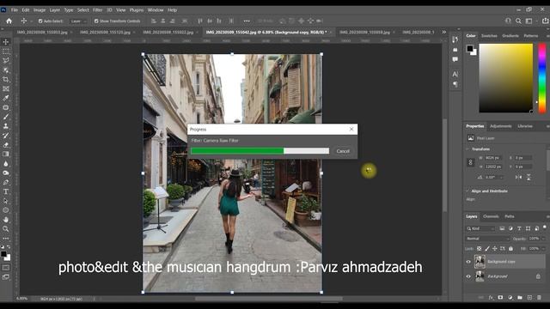Image resolution: width=550 pixels, height=309 pixels.
Task: Click the hue slider in Color panel
Action: (542, 78)
